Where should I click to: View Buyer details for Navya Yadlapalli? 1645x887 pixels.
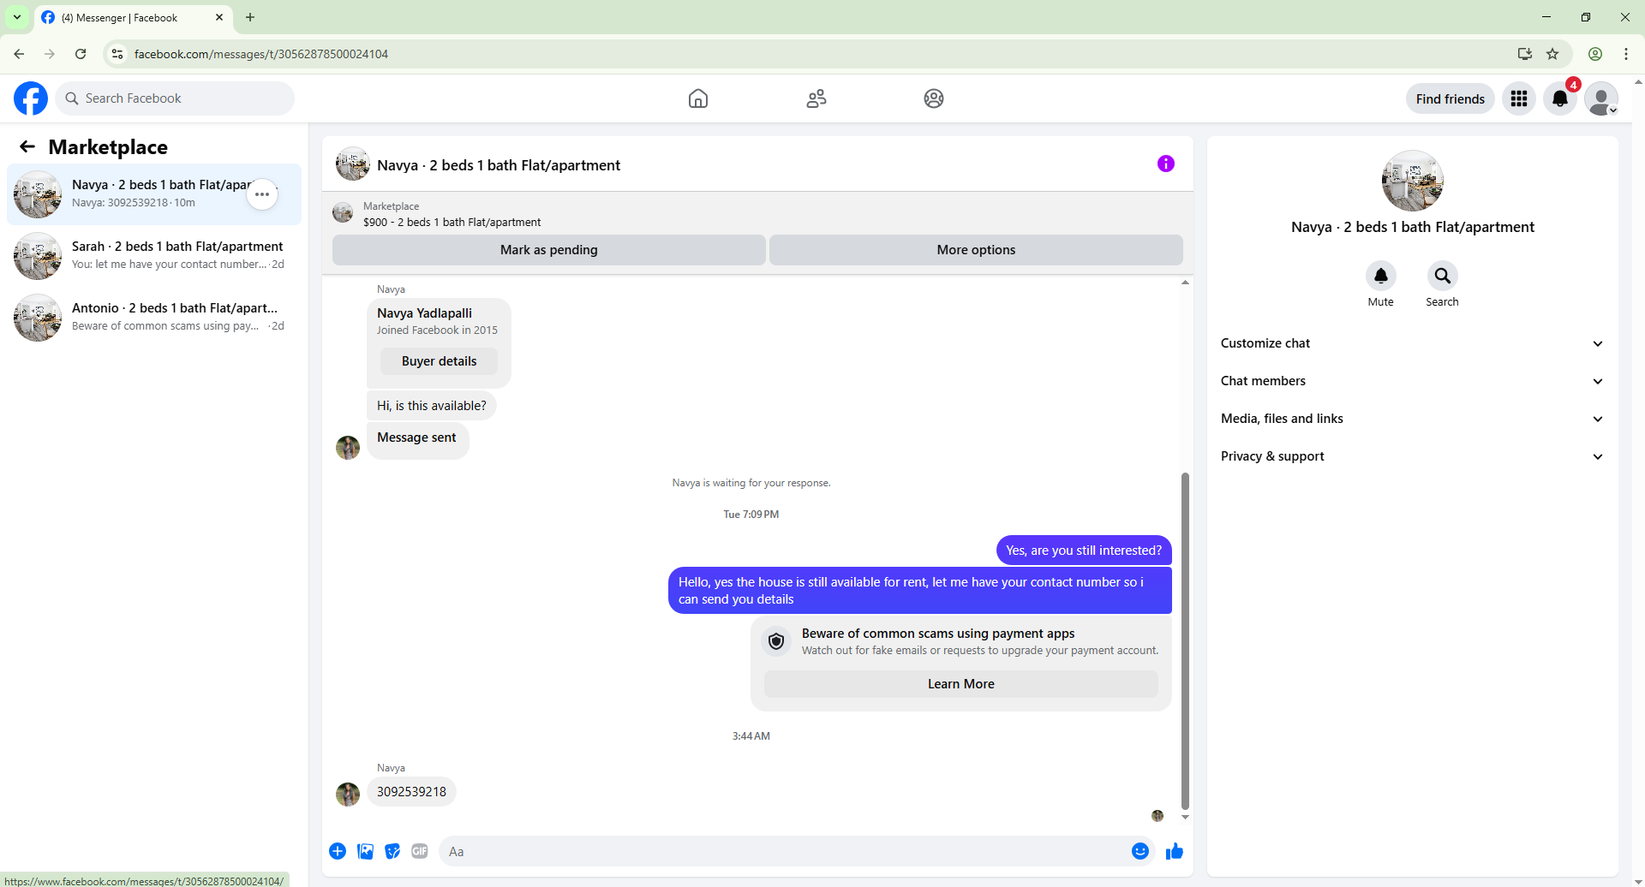click(439, 361)
